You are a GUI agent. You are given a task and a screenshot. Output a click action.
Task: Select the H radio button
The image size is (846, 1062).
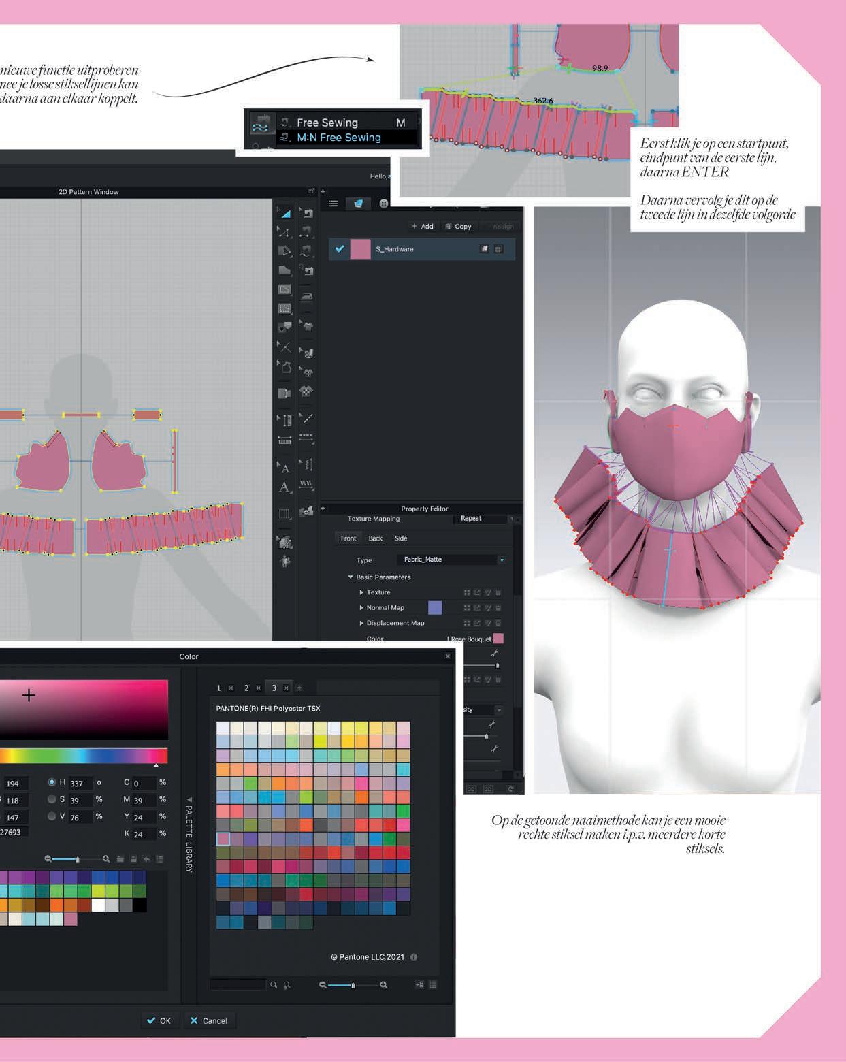click(x=52, y=782)
